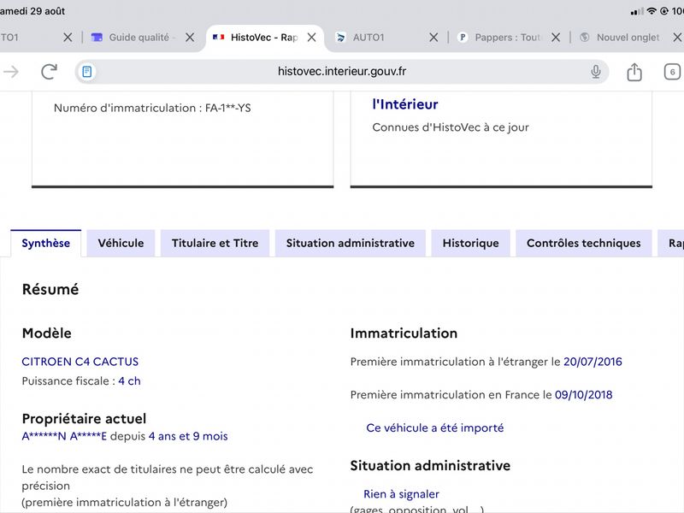The width and height of the screenshot is (684, 513).
Task: Click the '4 ans et 9 mois' duration
Action: coord(188,436)
